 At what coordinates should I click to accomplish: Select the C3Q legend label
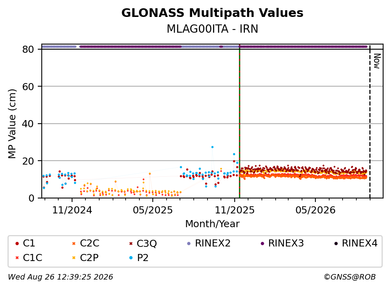(146, 243)
